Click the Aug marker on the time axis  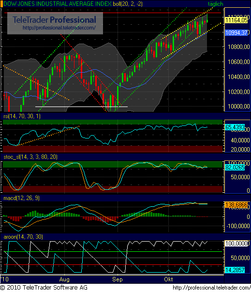(x=64, y=279)
